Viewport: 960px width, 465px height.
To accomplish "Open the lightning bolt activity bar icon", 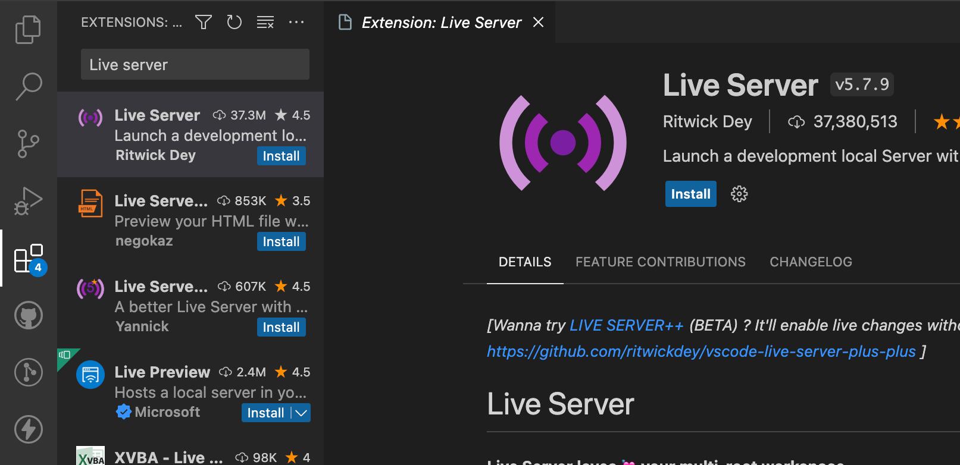I will (29, 429).
